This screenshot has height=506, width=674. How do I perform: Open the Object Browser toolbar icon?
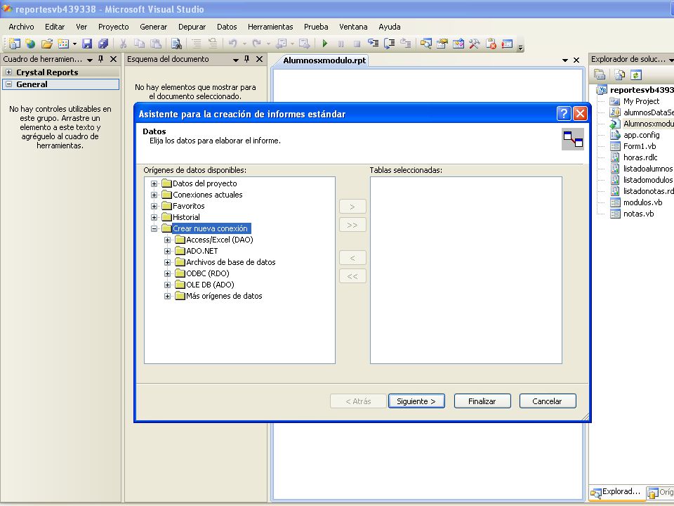pos(458,44)
